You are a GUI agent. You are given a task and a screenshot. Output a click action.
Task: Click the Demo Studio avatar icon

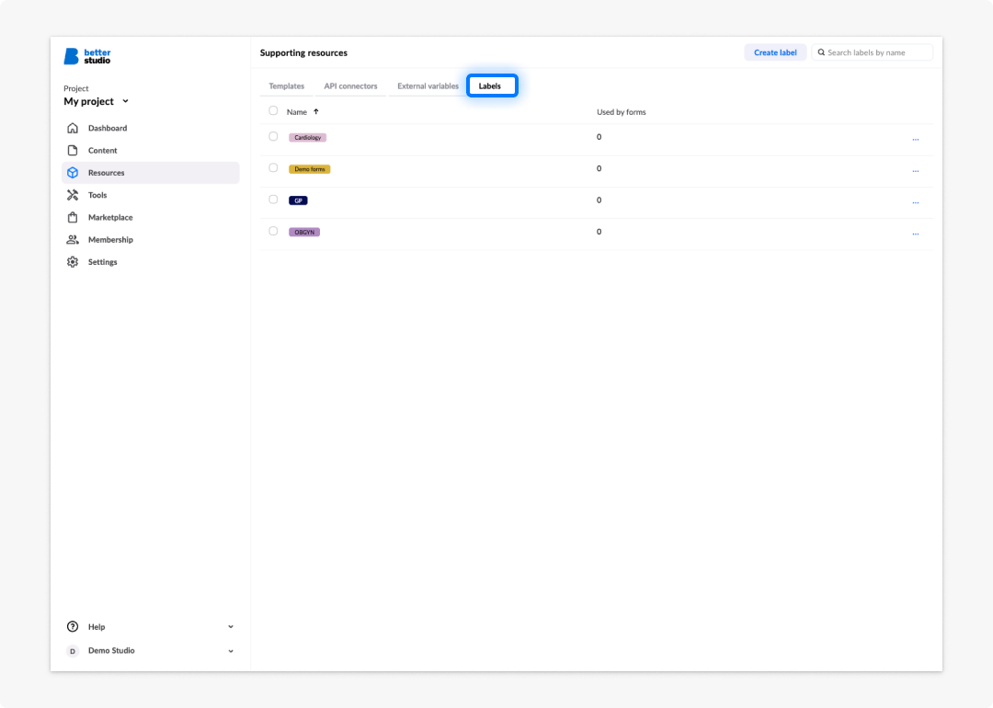pos(73,651)
